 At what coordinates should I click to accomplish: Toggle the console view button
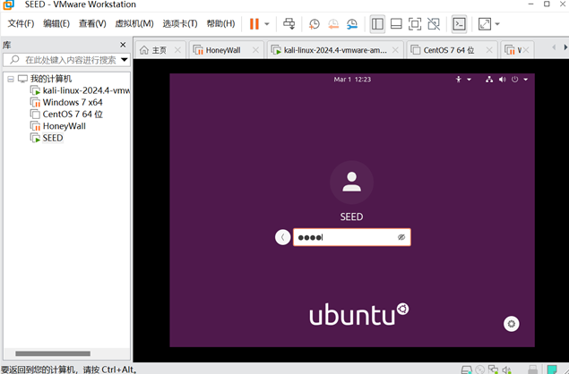pos(459,24)
